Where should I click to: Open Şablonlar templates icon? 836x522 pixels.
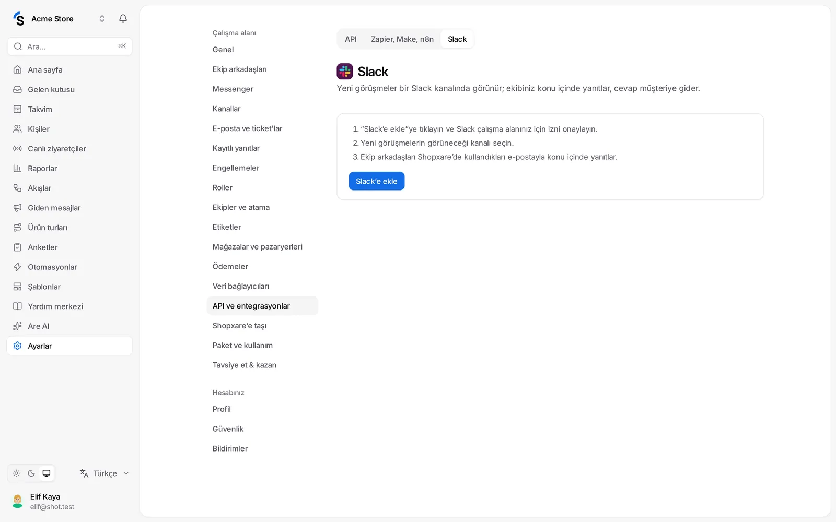(17, 287)
